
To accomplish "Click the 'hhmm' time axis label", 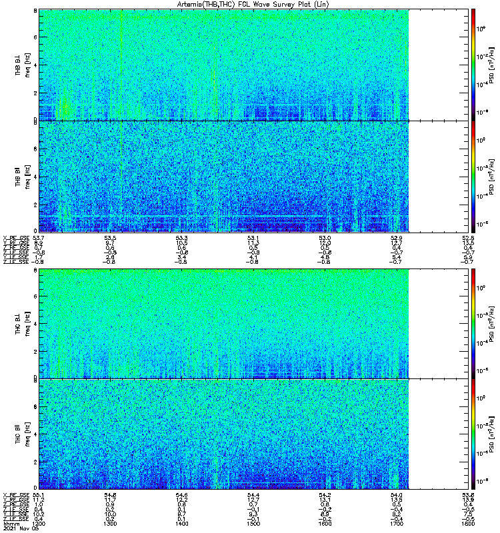I will pos(11,524).
